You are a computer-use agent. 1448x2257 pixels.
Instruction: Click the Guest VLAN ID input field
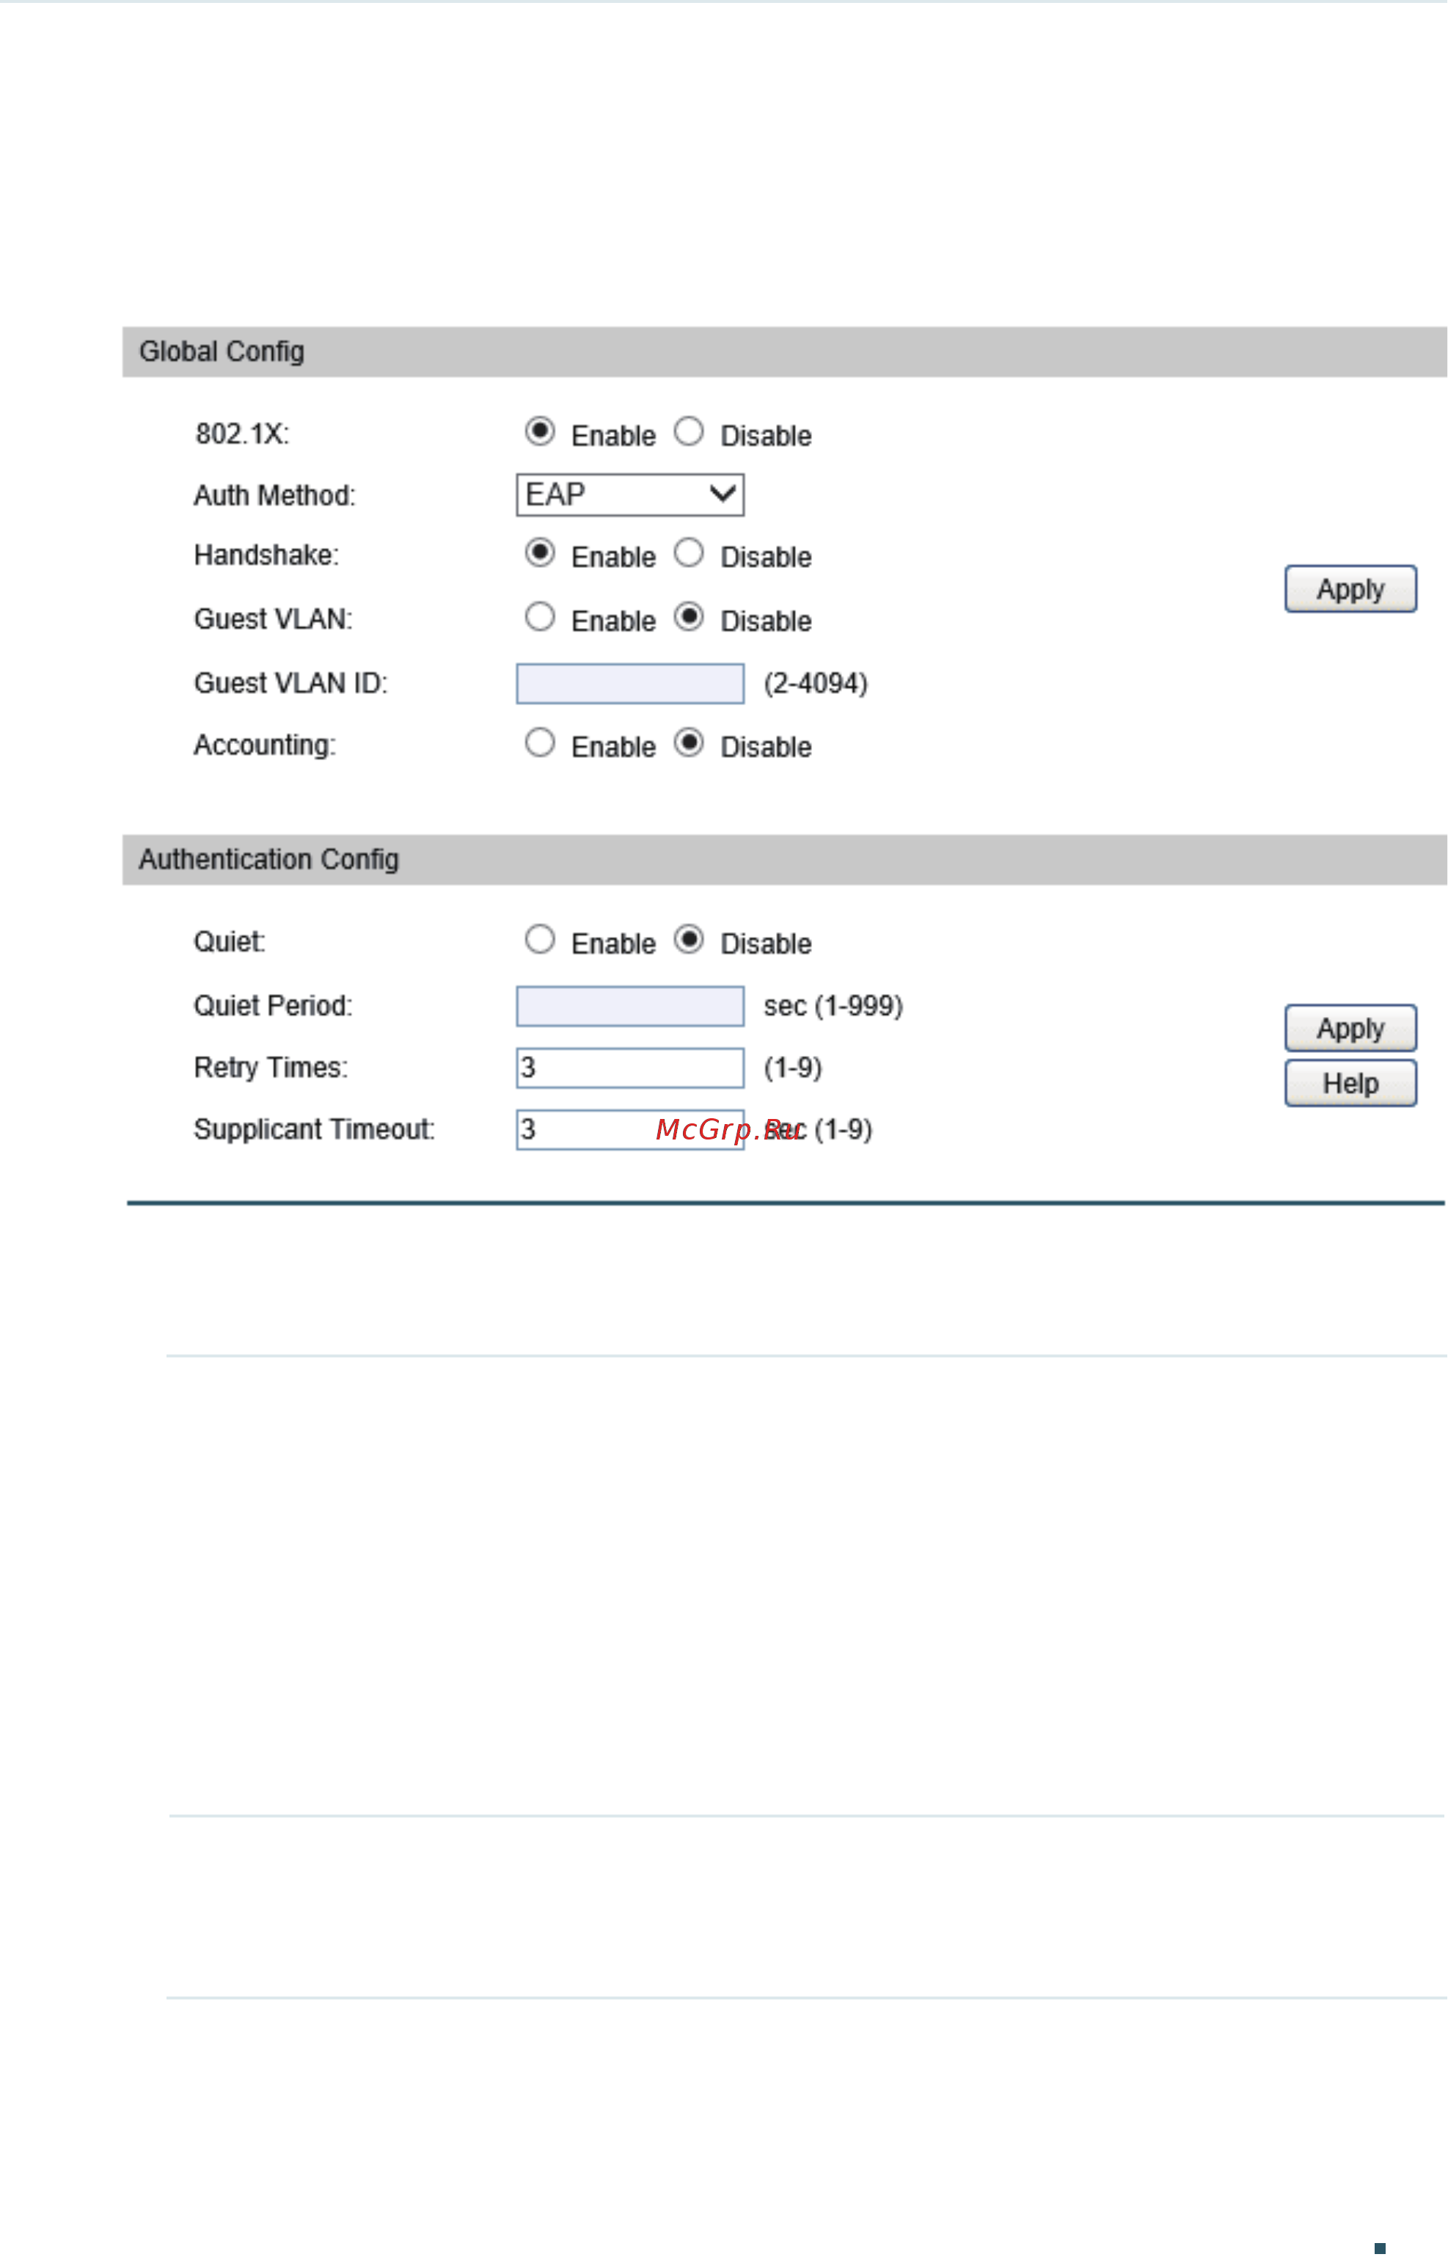coord(630,684)
